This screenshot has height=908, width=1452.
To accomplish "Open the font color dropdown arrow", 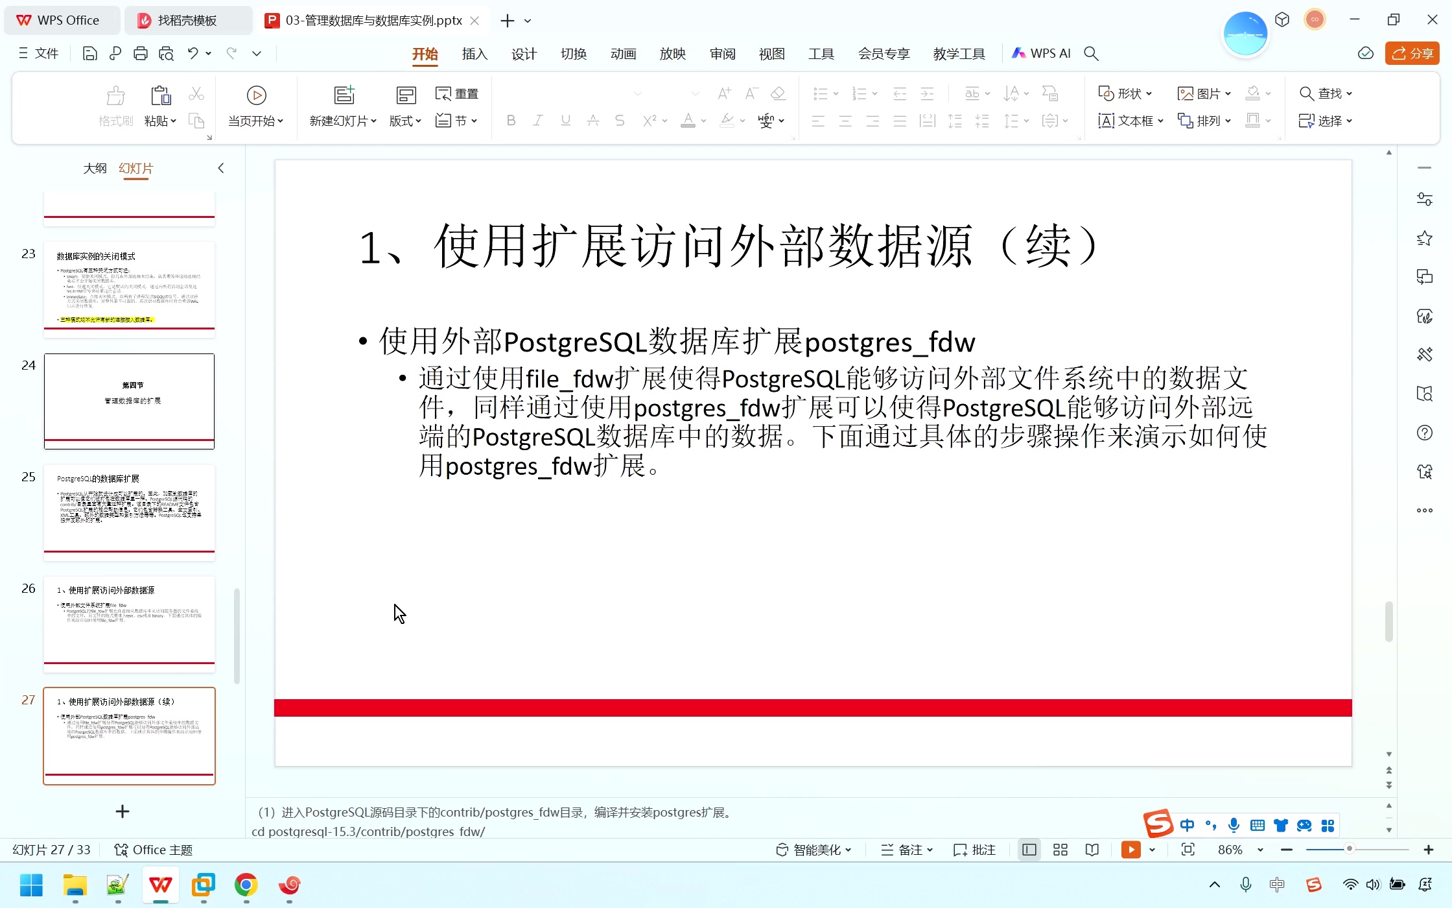I will point(702,121).
